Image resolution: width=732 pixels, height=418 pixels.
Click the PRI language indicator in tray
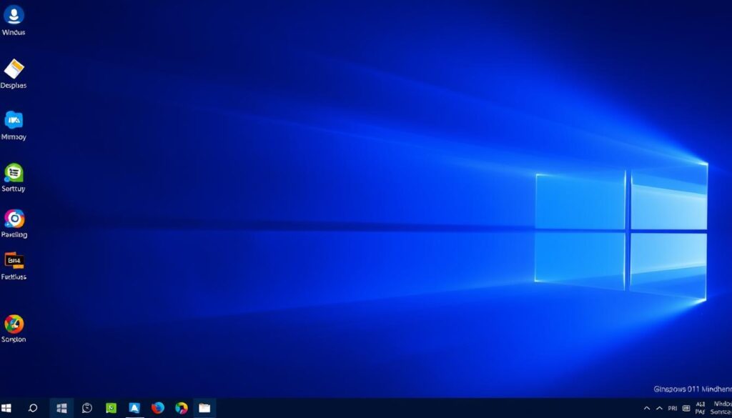(673, 408)
